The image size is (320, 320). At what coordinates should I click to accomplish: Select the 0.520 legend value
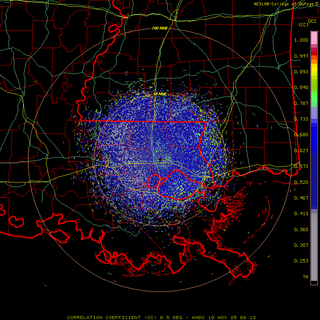coord(301,182)
